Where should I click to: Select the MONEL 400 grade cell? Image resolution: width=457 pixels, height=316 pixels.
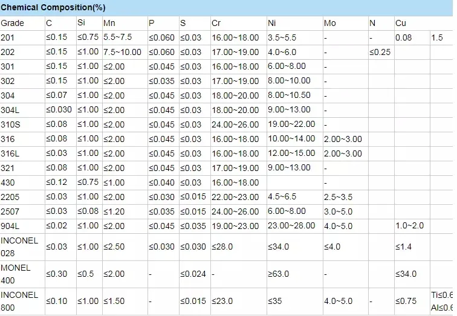click(16, 274)
